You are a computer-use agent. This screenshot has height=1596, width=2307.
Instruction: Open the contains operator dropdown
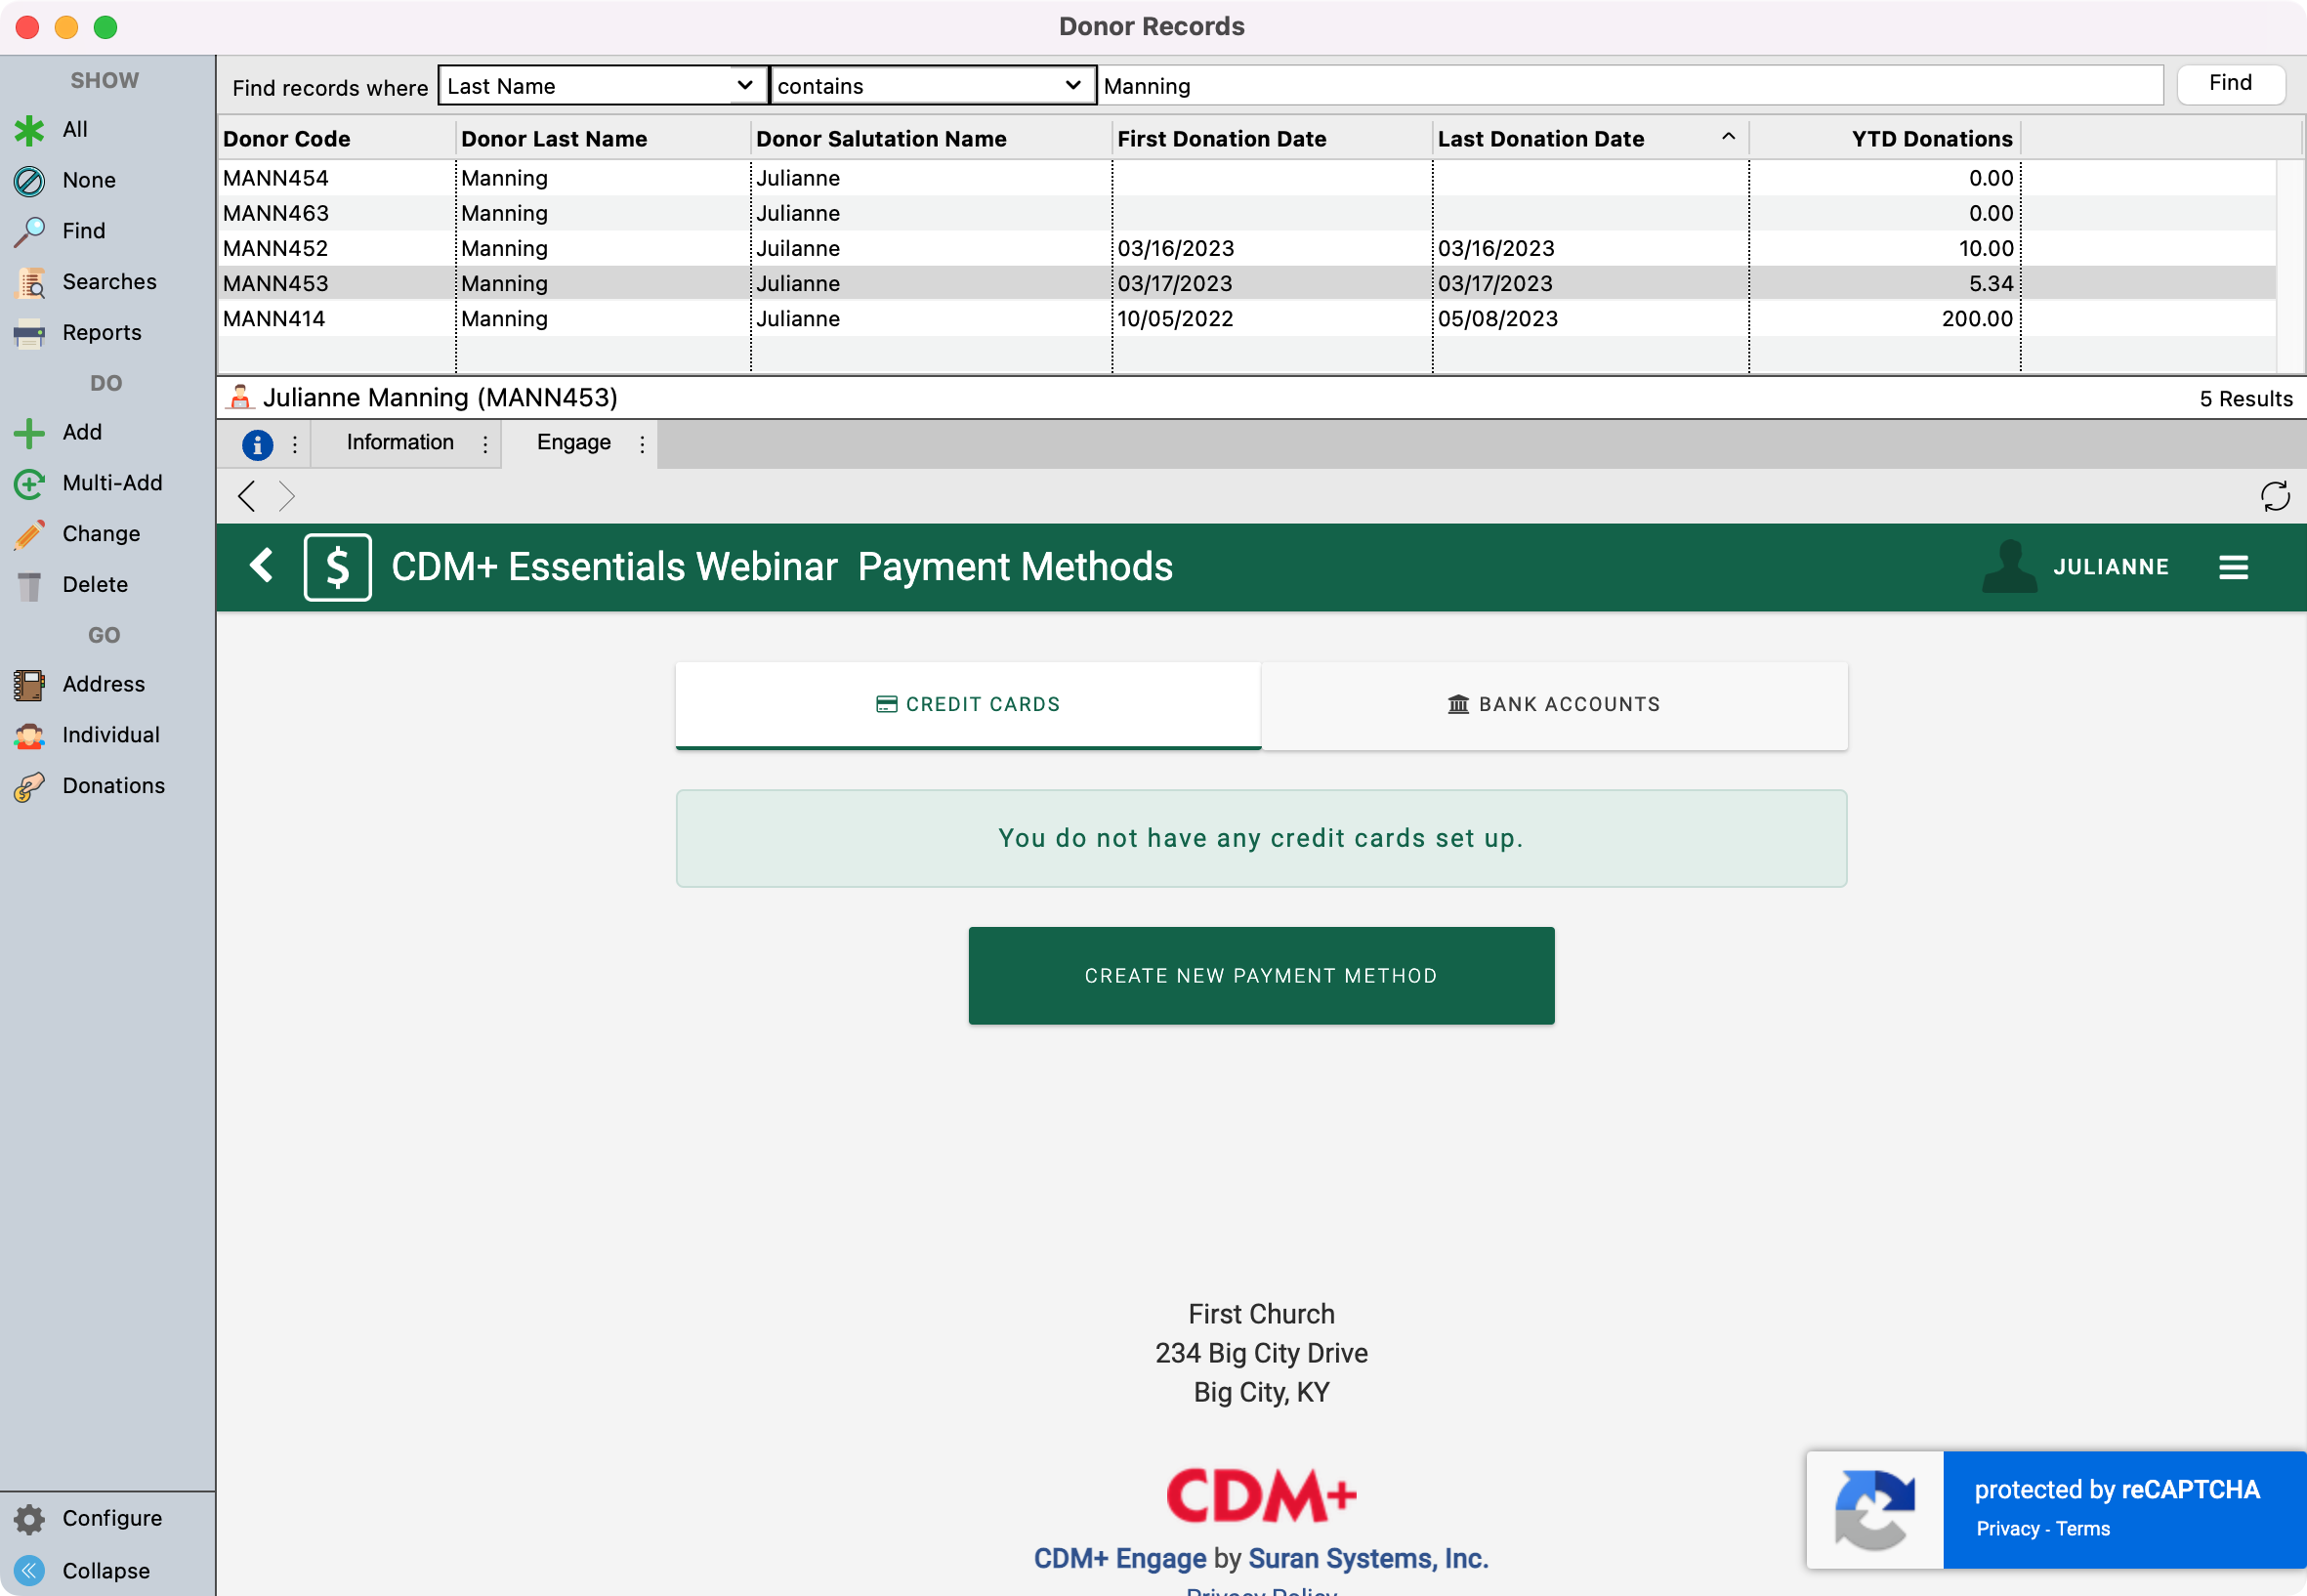[931, 86]
